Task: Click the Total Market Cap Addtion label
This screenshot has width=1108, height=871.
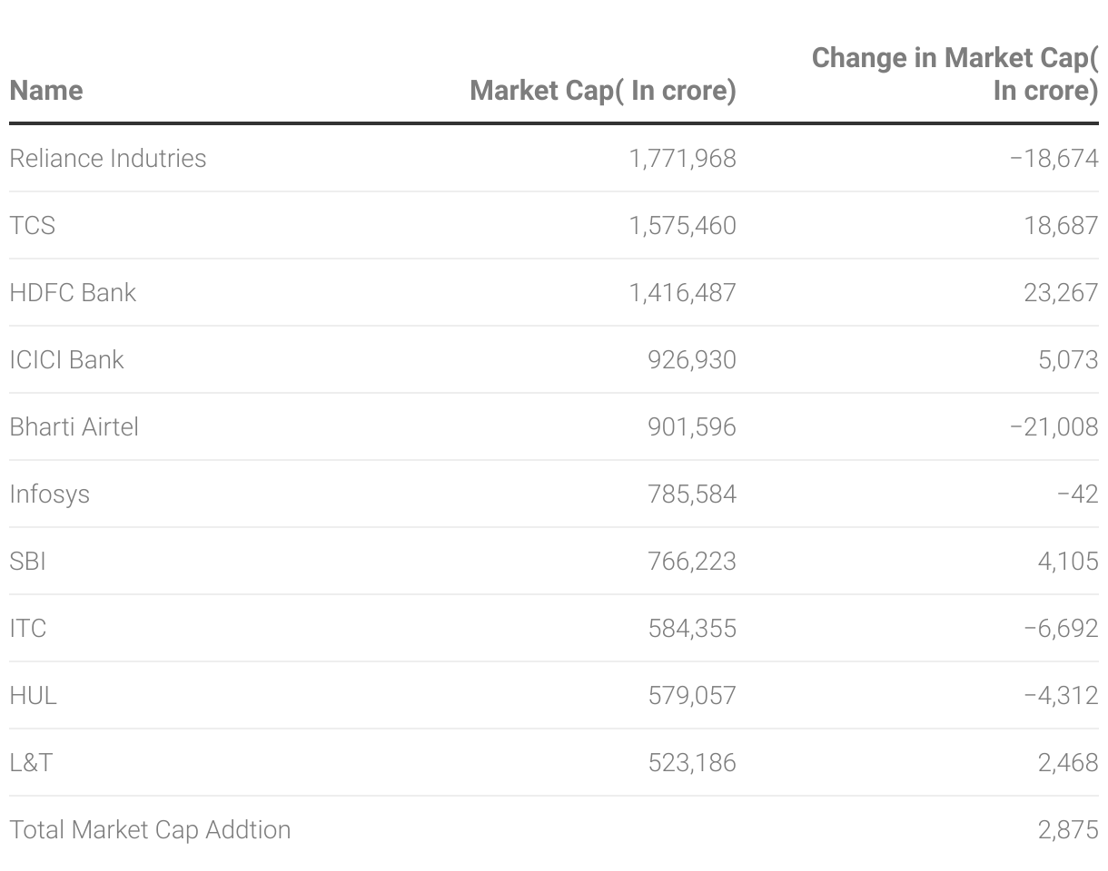Action: pos(150,830)
